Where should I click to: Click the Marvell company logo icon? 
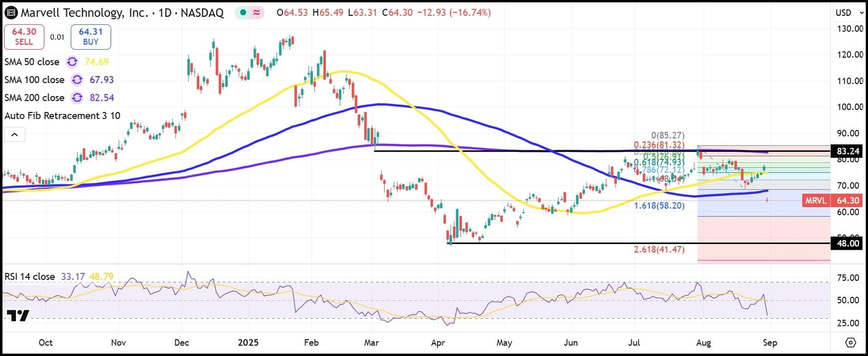click(10, 12)
